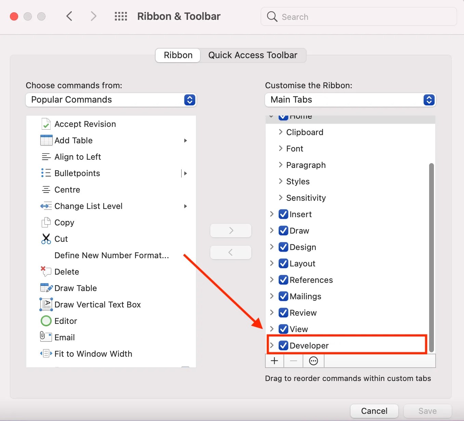Uncheck the Review tab
Screen dimensions: 464x421
pos(283,313)
